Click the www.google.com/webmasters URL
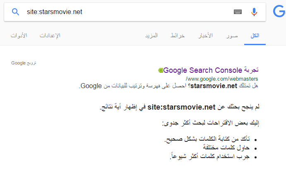Screen dimensions: 286x182 (222, 78)
